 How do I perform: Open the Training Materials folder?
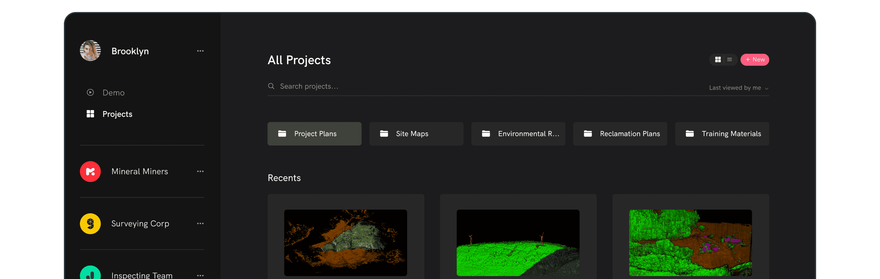pos(722,134)
